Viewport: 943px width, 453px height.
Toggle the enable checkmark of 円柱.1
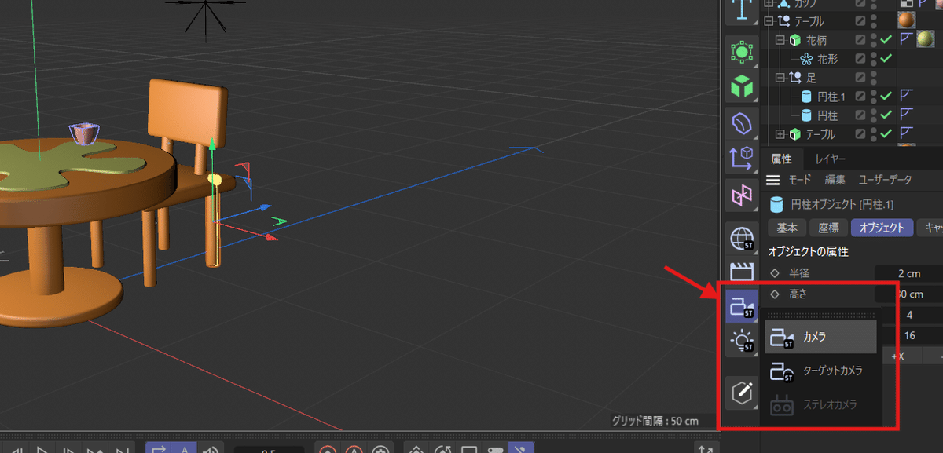[886, 95]
